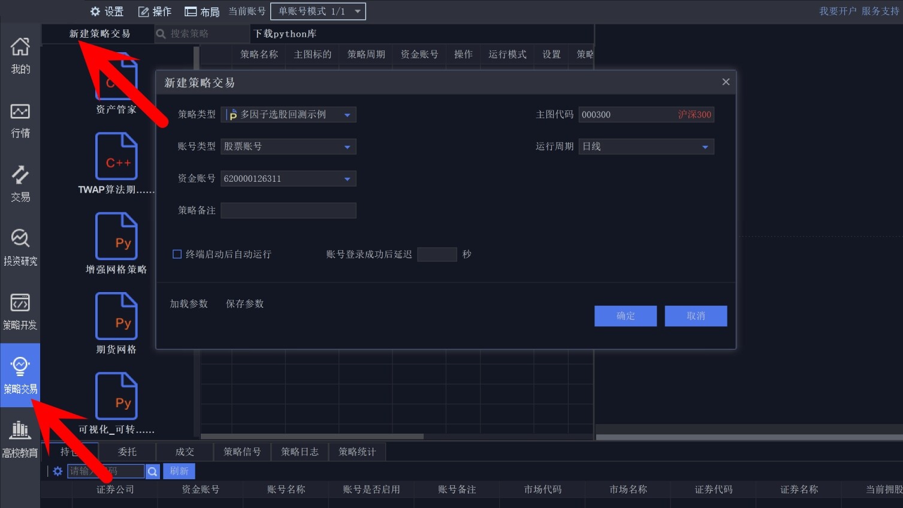Click the 刷新 refresh button
Screen dimensions: 903x508
coord(179,471)
